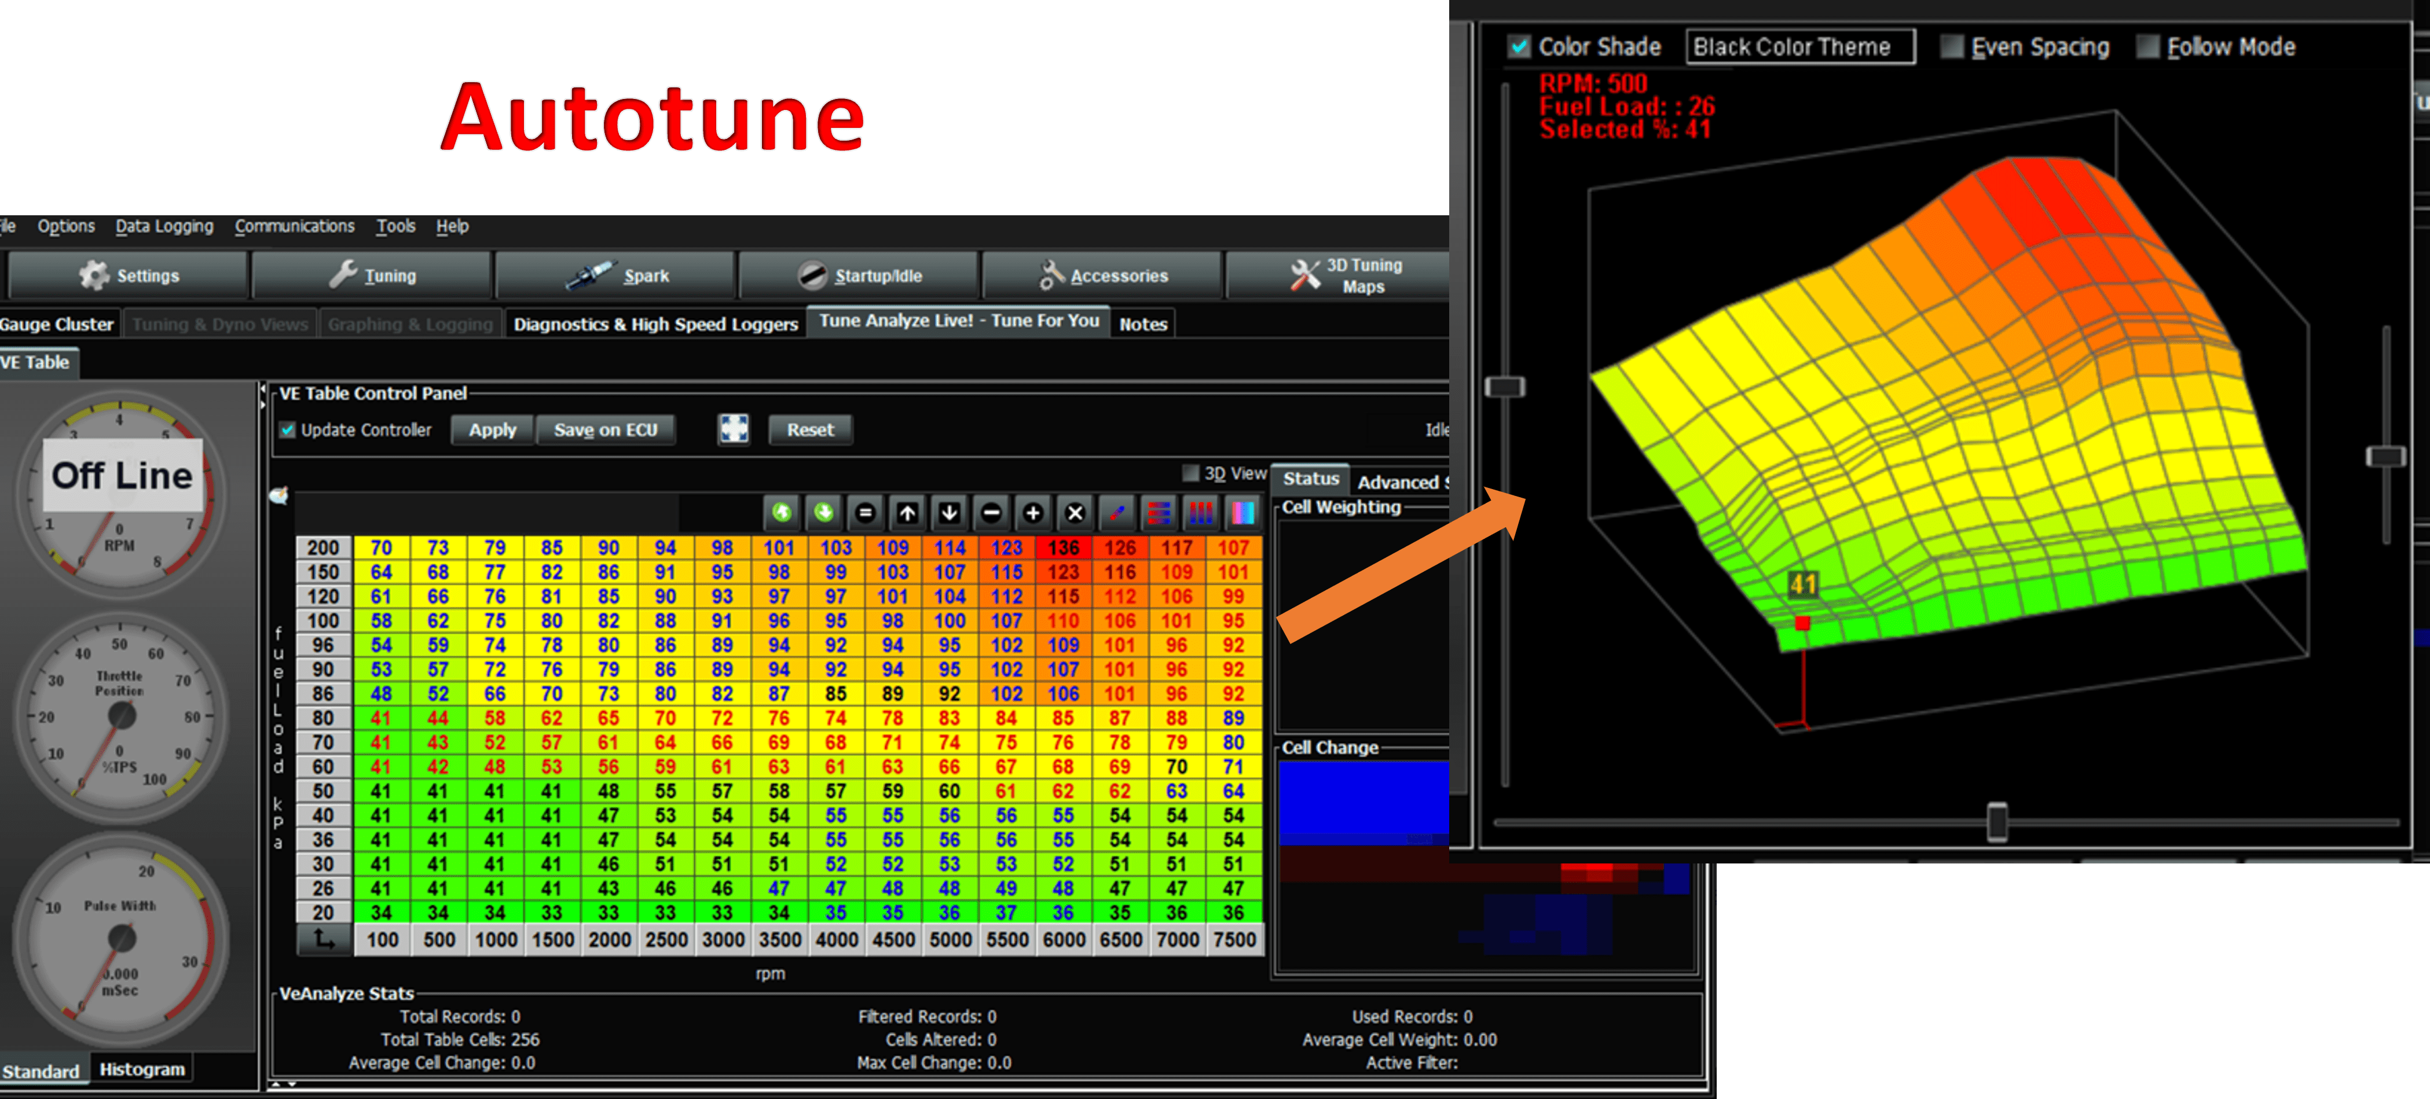Adjust the bottom horizontal rotation slider
The image size is (2430, 1099).
(1996, 822)
